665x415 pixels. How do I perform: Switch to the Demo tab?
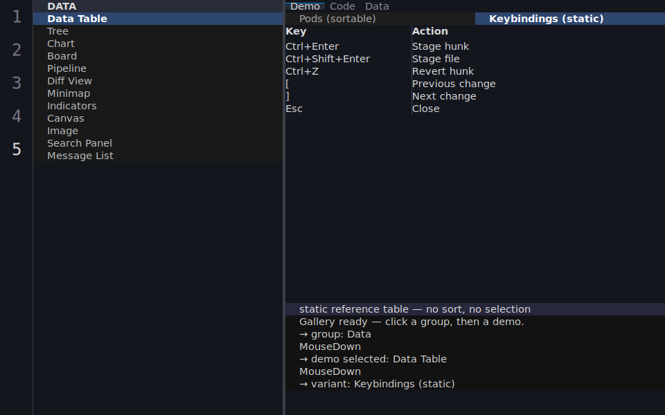point(305,6)
